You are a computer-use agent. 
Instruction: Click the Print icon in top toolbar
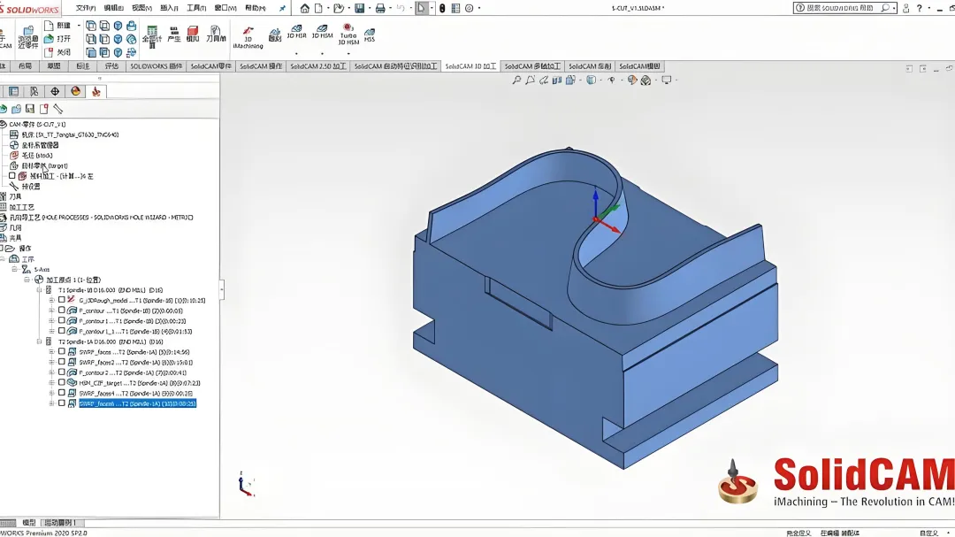(x=380, y=9)
